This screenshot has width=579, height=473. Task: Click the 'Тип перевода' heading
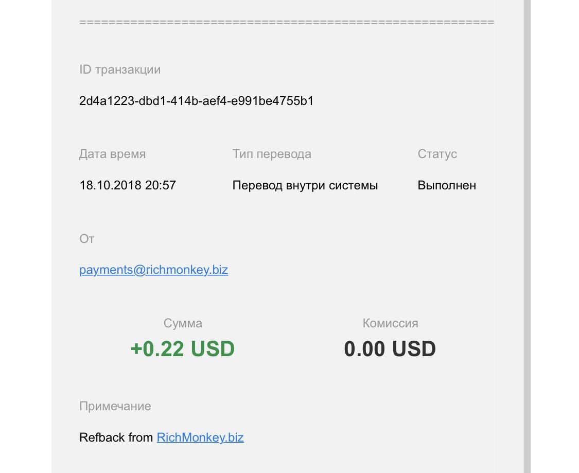point(272,154)
